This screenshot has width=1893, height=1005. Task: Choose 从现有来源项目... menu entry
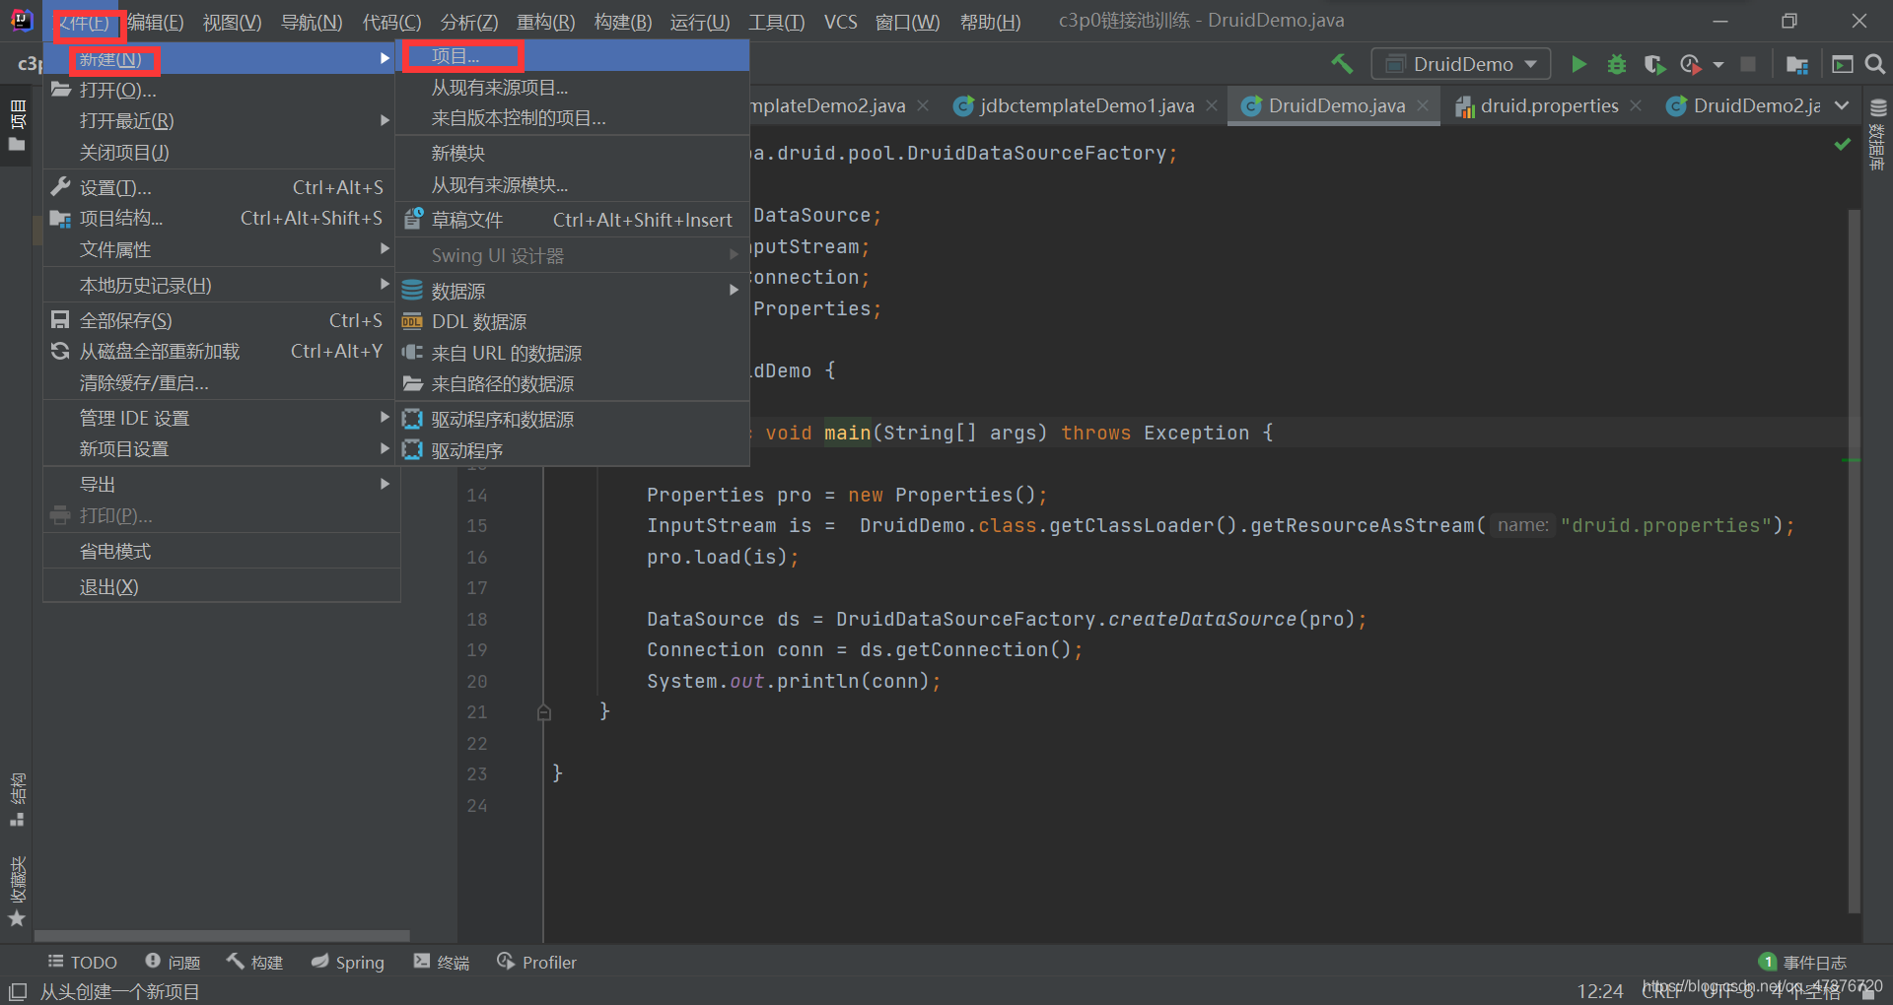[572, 88]
